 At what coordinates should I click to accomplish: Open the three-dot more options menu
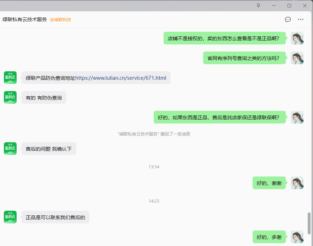pos(301,19)
